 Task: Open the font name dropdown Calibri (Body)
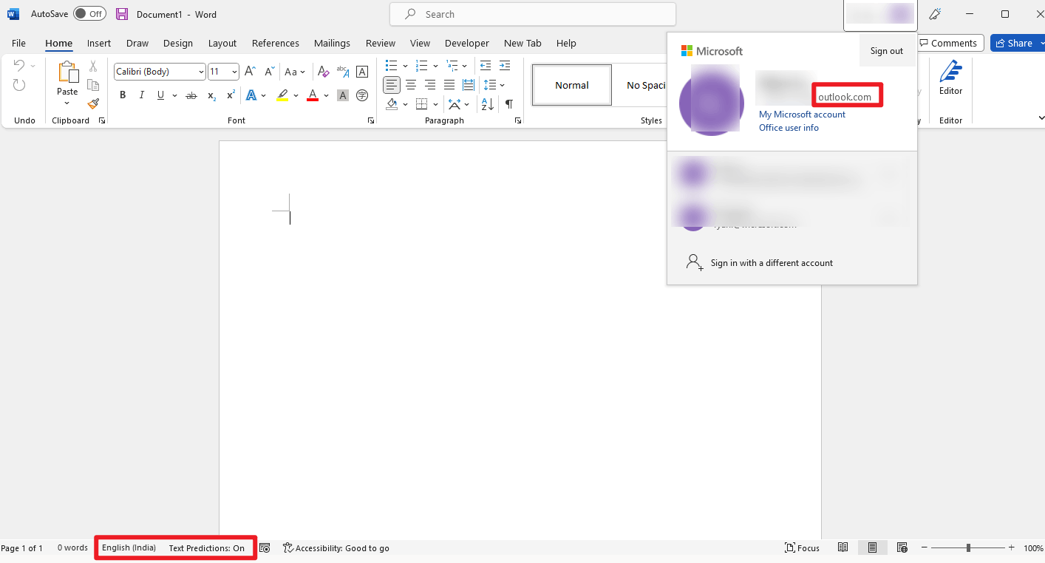coord(201,72)
